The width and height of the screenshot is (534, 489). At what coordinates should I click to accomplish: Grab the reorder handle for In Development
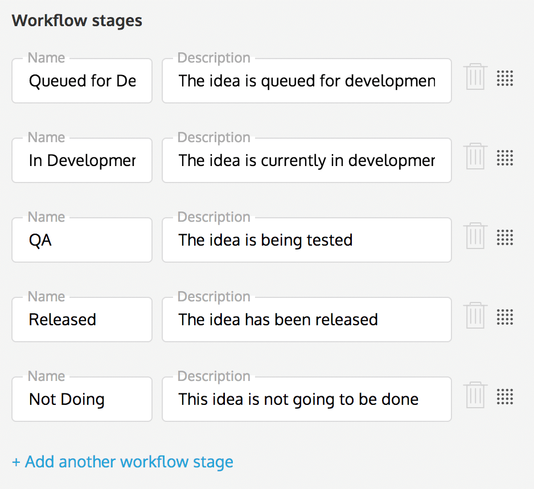pos(505,158)
